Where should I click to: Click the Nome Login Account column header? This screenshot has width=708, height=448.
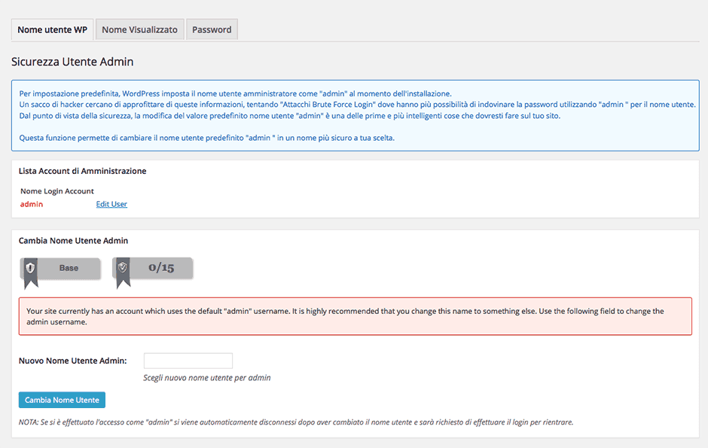57,191
